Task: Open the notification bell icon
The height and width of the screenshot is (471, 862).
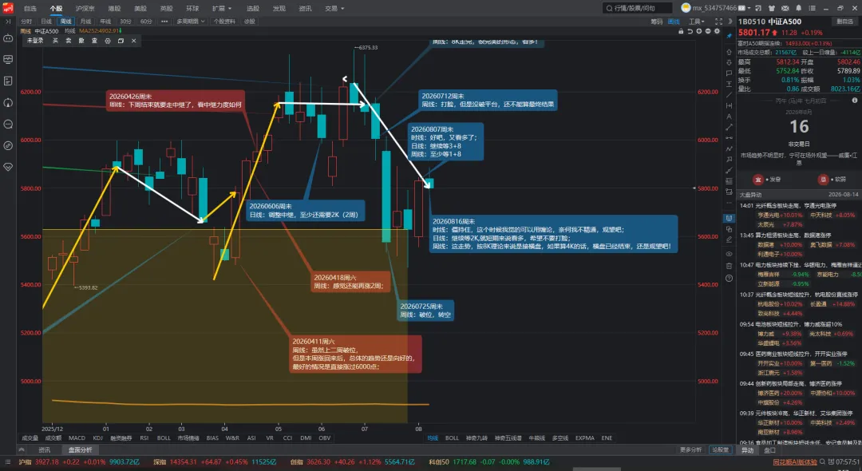Action: click(798, 8)
